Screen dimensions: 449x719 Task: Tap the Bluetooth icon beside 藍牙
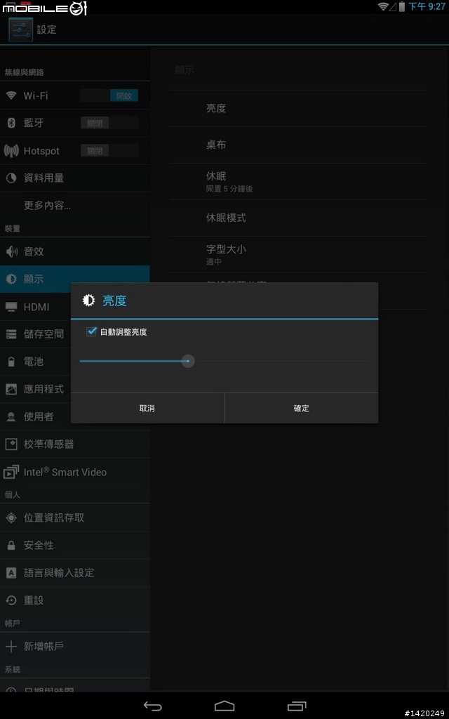(x=11, y=123)
